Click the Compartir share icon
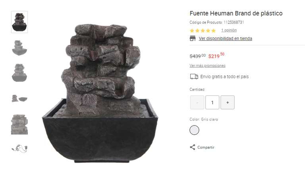The width and height of the screenshot is (305, 183). (192, 147)
